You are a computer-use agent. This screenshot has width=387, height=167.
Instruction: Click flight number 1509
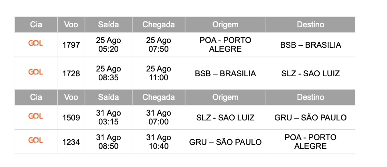pyautogui.click(x=71, y=118)
